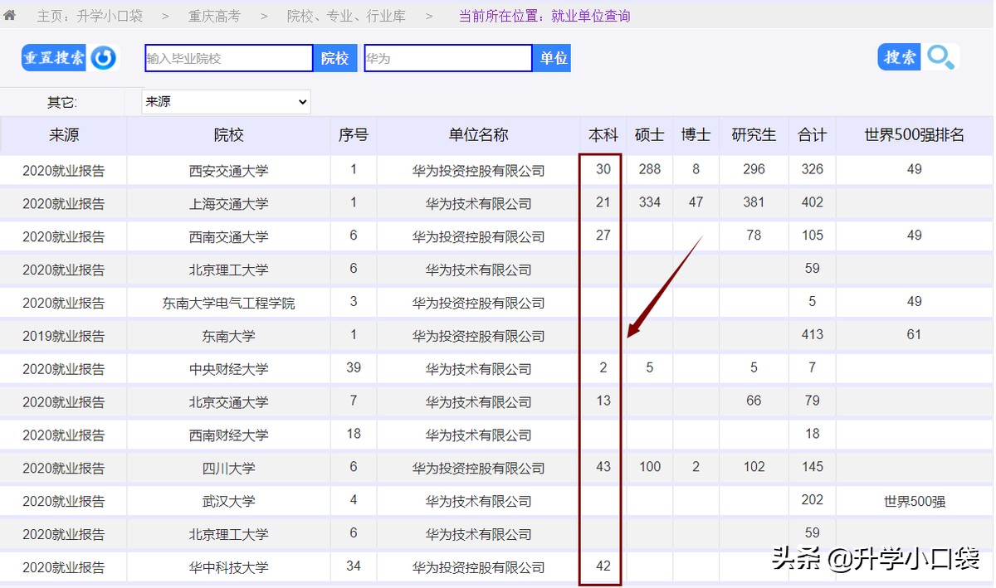Click the search field containing 华为
The height and width of the screenshot is (588, 996).
coord(447,58)
